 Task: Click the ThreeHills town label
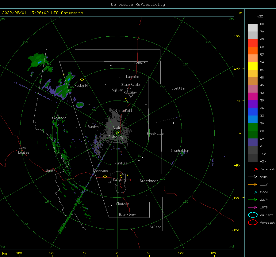pyautogui.click(x=154, y=134)
